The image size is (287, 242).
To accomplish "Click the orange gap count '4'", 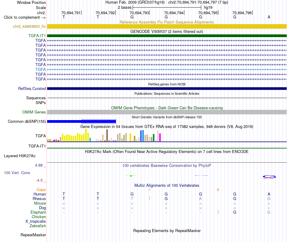I will pos(218,190).
